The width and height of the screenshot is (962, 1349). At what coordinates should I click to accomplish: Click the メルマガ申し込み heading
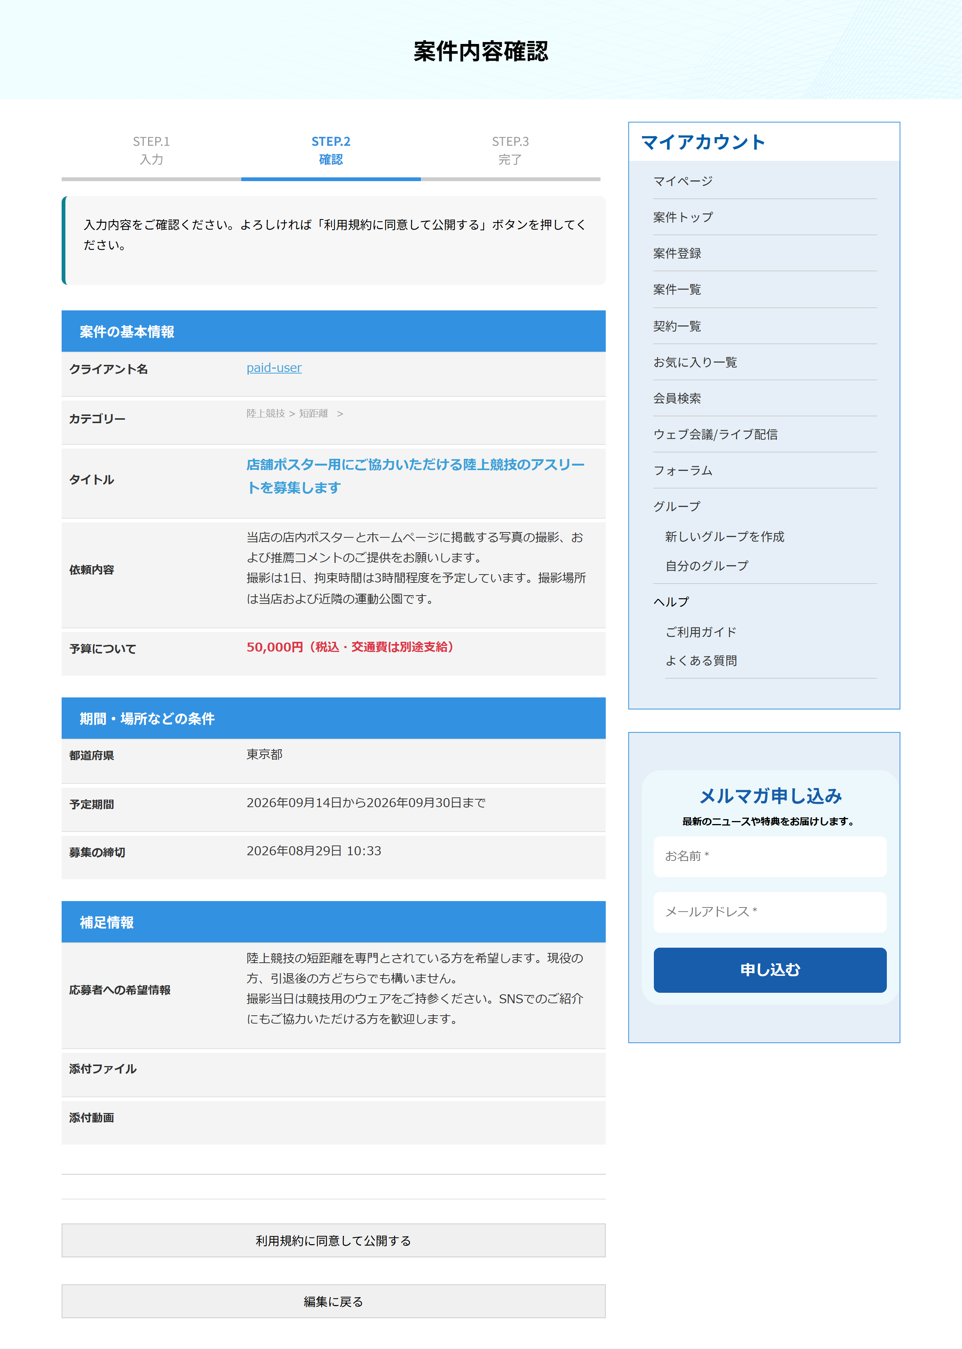point(770,796)
